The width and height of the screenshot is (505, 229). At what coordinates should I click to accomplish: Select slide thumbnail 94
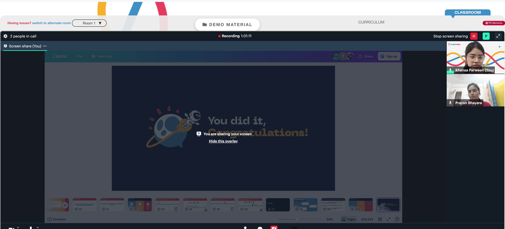[195, 205]
